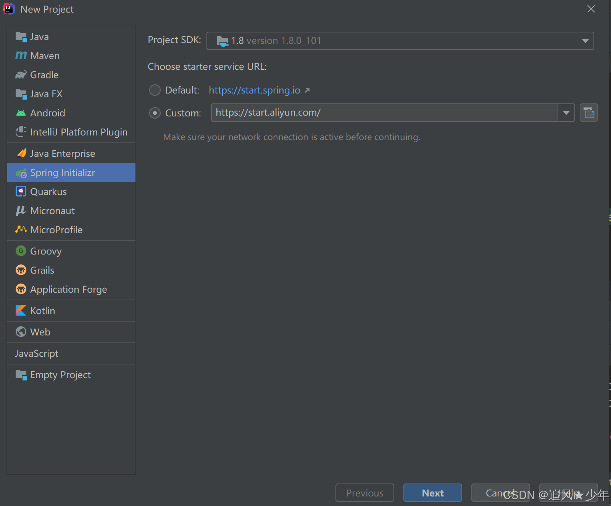Click the Micronaut mu icon
611x506 pixels.
click(x=21, y=211)
